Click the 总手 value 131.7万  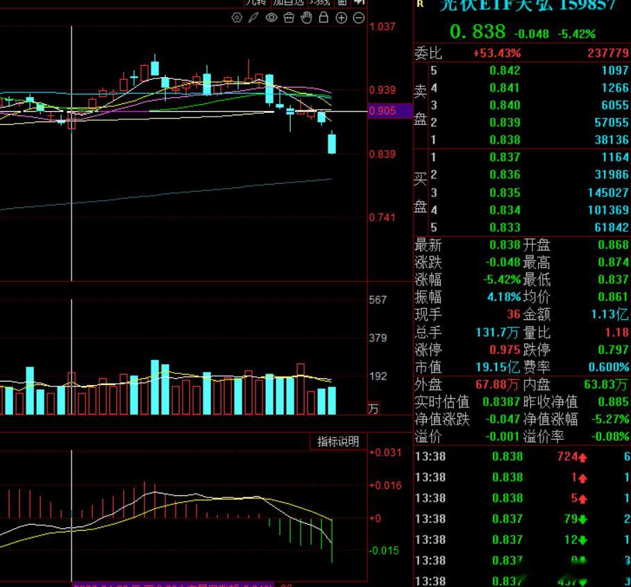pos(498,332)
